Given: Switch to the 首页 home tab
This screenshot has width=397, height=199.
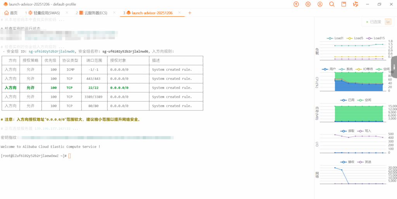Looking at the screenshot, I should (11, 13).
